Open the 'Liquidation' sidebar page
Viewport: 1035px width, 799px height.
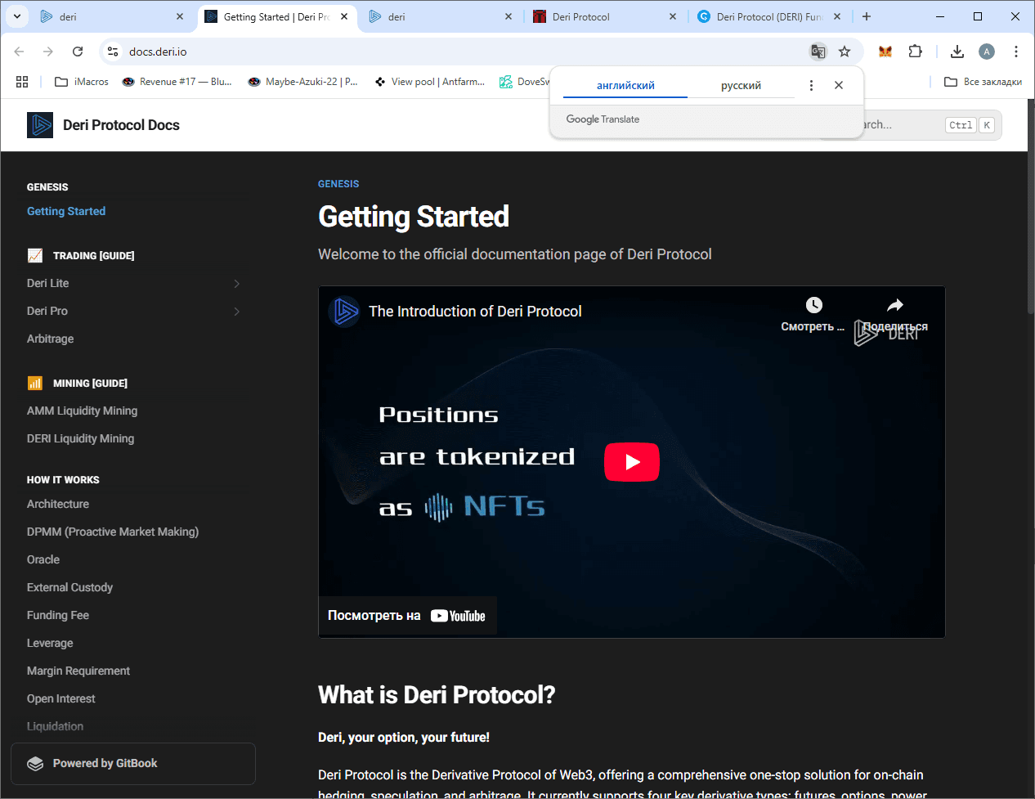(x=56, y=726)
